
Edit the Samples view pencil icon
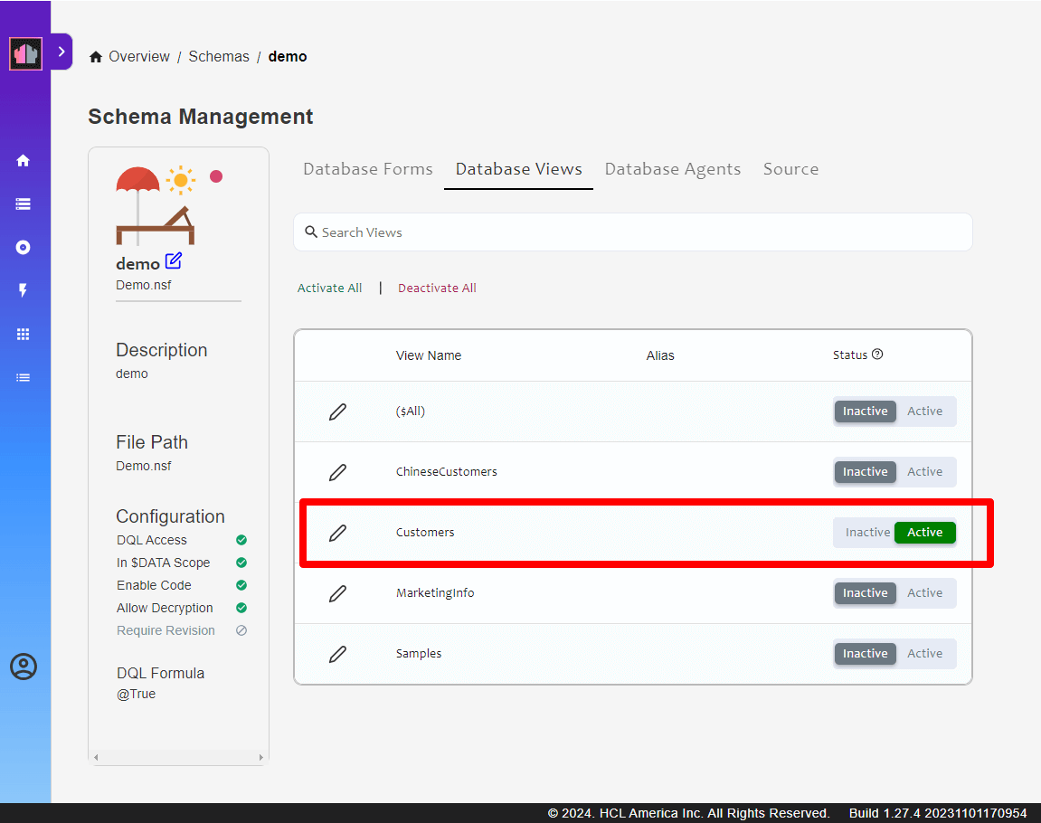pos(338,654)
